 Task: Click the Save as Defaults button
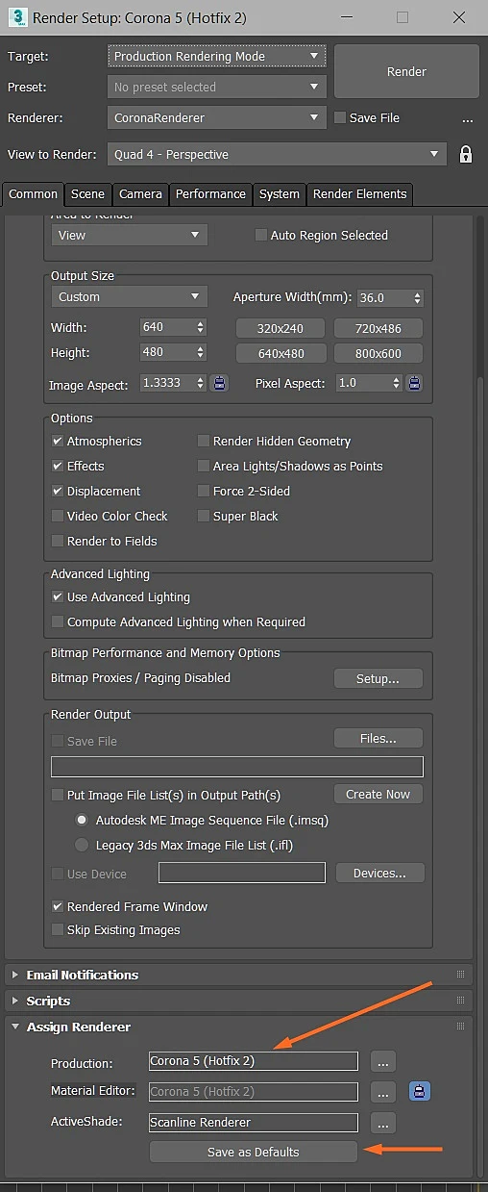(254, 1153)
